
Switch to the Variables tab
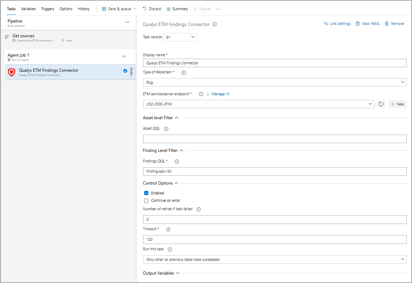tap(28, 8)
